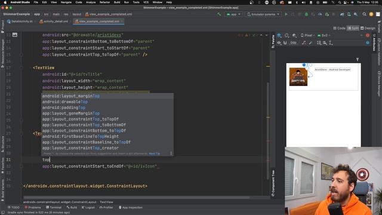Click the orientation rotate icon in design toolbar
Screen dimensions: 382x215
(x=286, y=36)
